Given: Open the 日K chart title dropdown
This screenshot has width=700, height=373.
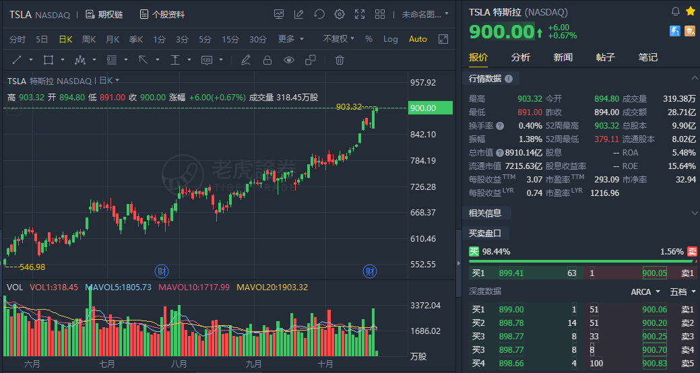Looking at the screenshot, I should click(109, 80).
